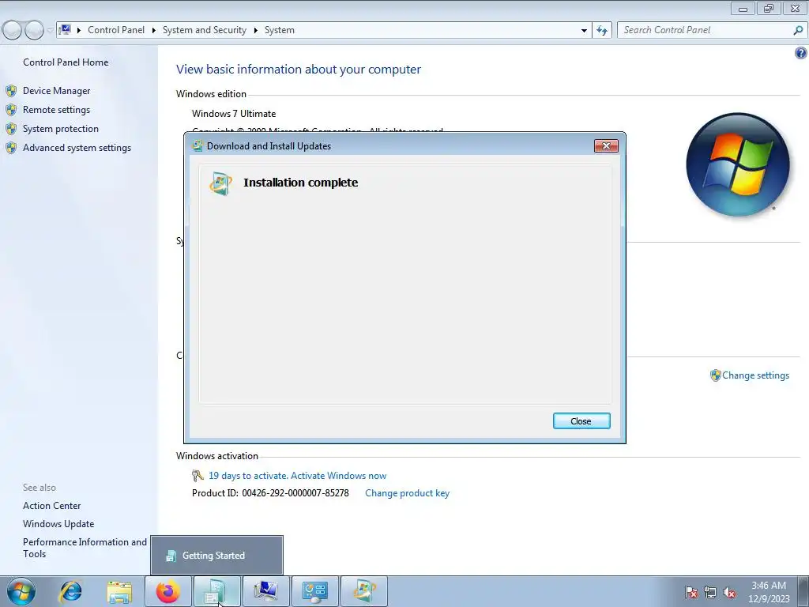The image size is (809, 607).
Task: Open Performance Information and Tools
Action: (x=85, y=548)
